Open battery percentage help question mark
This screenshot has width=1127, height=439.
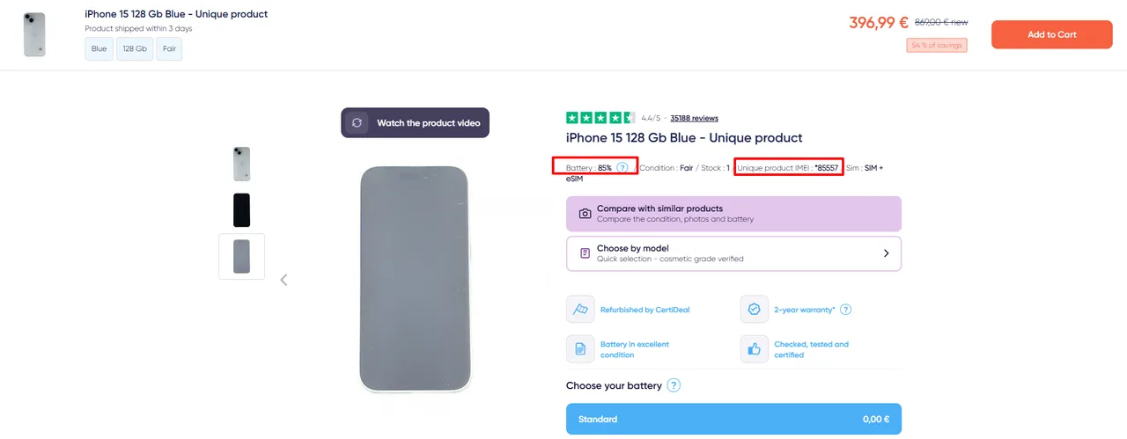622,167
